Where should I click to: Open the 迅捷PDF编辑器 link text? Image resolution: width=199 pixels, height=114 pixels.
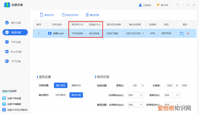pos(14,104)
